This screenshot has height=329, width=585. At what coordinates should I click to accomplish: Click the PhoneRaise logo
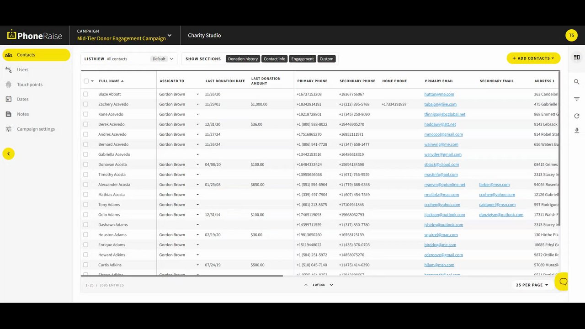pos(35,36)
